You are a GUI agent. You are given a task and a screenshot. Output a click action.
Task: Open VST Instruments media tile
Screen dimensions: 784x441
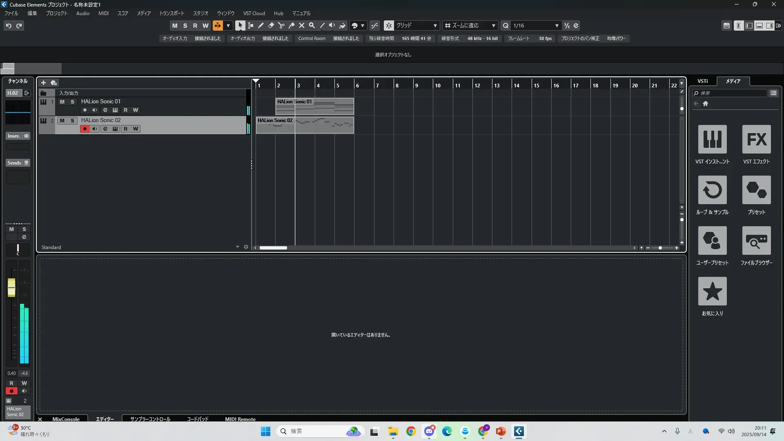tap(712, 139)
